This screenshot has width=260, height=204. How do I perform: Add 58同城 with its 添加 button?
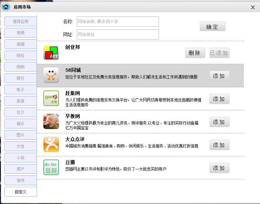(x=220, y=76)
